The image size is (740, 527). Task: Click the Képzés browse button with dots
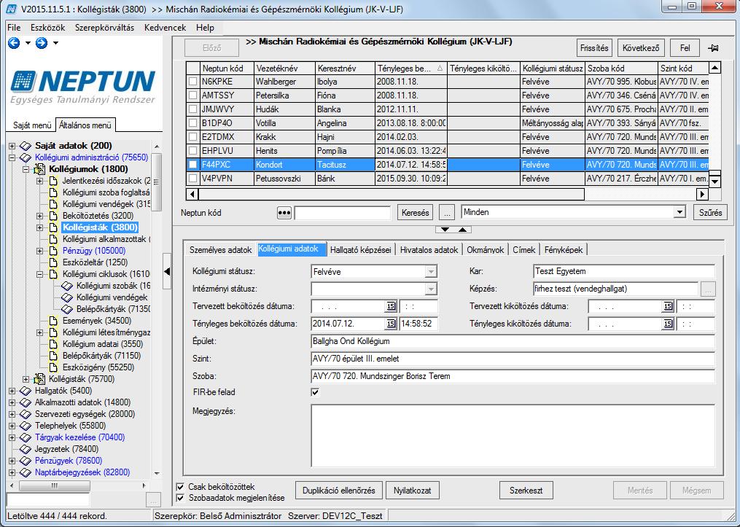708,289
